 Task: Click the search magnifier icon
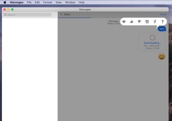[x=5, y=15]
